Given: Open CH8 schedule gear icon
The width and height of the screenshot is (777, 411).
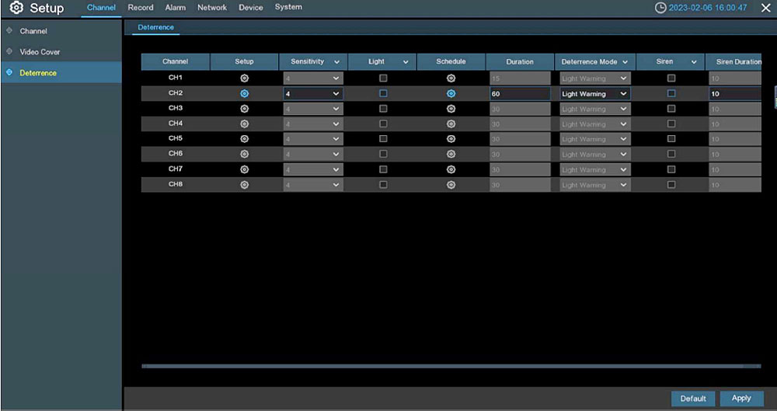Looking at the screenshot, I should pos(451,185).
